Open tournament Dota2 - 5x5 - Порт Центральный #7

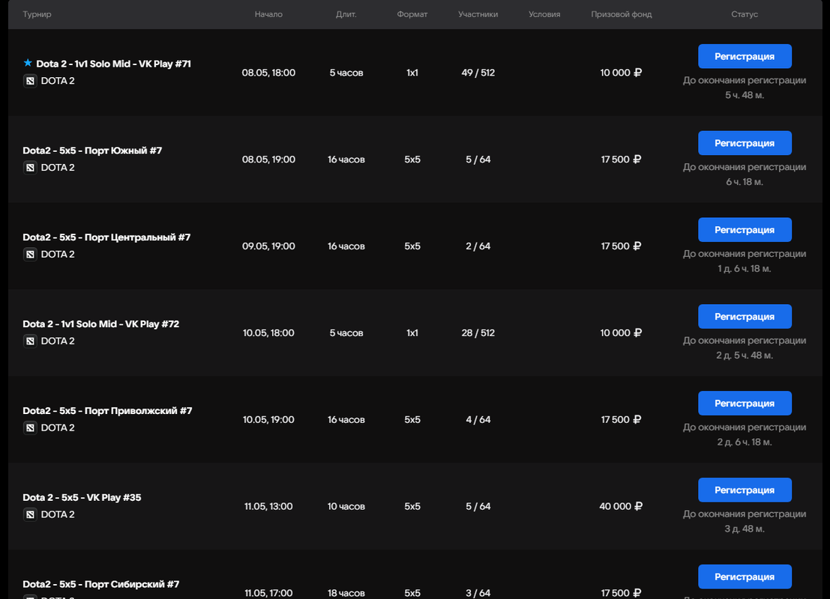coord(106,237)
